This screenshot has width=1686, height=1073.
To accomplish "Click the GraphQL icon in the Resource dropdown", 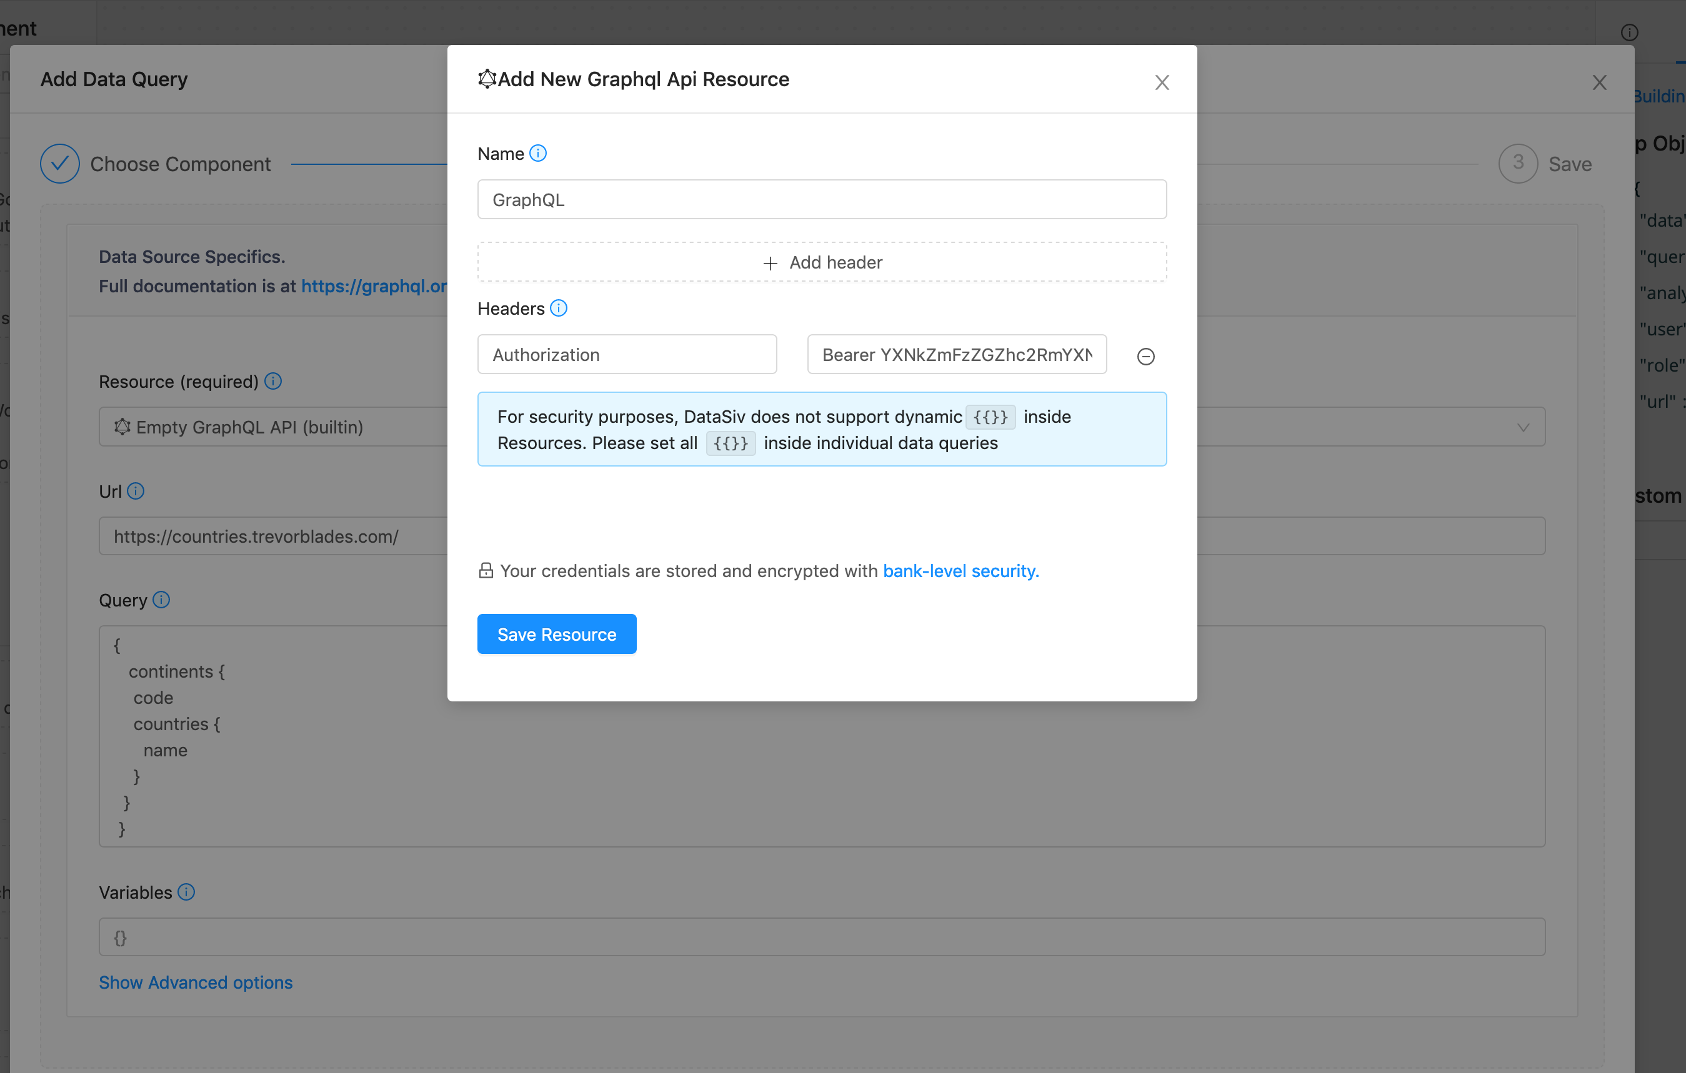I will pos(122,427).
